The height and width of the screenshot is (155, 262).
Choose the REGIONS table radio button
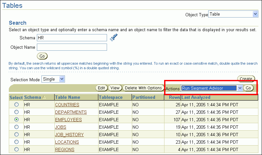pyautogui.click(x=16, y=149)
